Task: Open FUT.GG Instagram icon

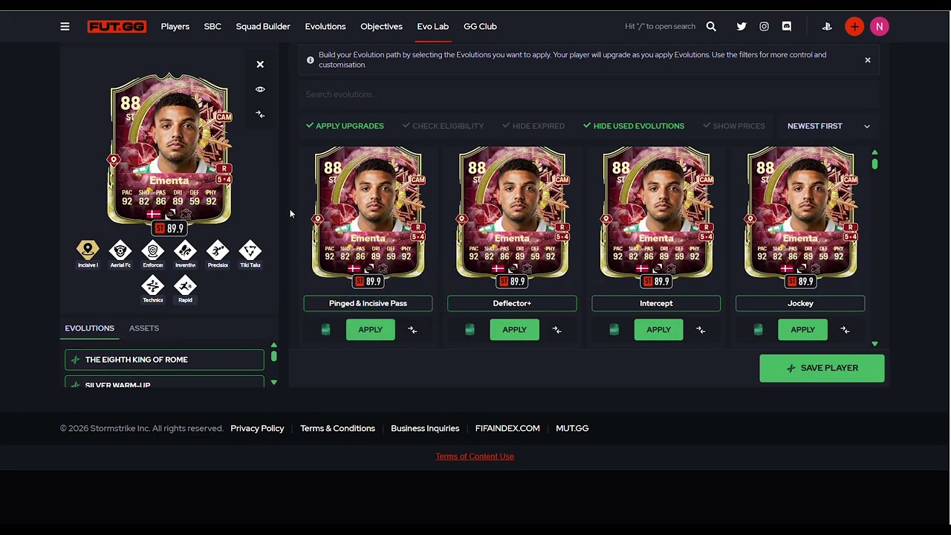Action: pos(764,27)
